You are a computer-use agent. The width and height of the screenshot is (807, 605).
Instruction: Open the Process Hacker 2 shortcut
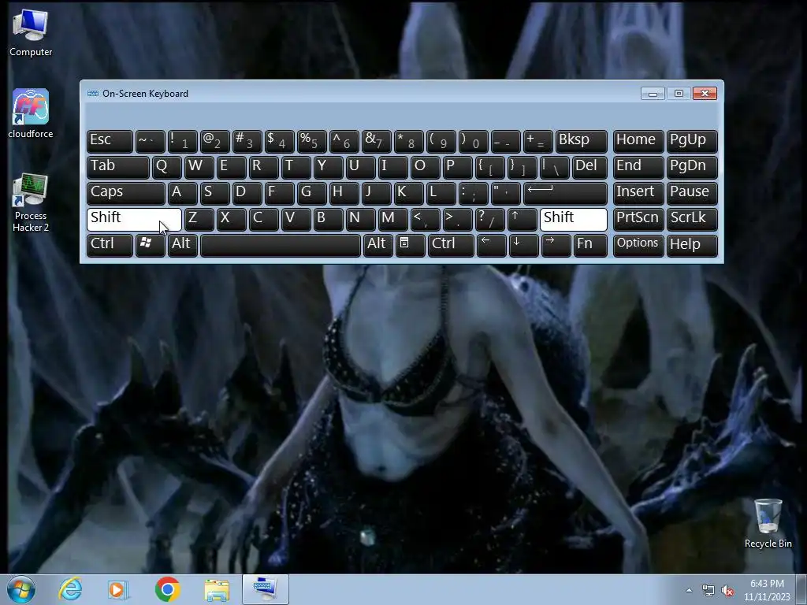click(31, 202)
